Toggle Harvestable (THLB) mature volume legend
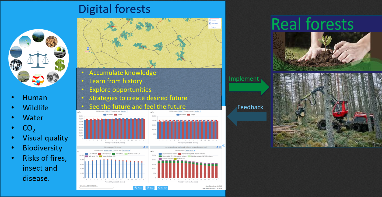 (x=191, y=154)
